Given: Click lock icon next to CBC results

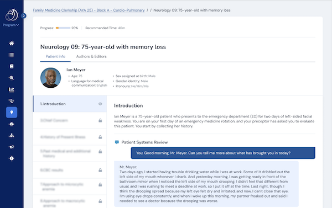Looking at the screenshot, I should 100,170.
